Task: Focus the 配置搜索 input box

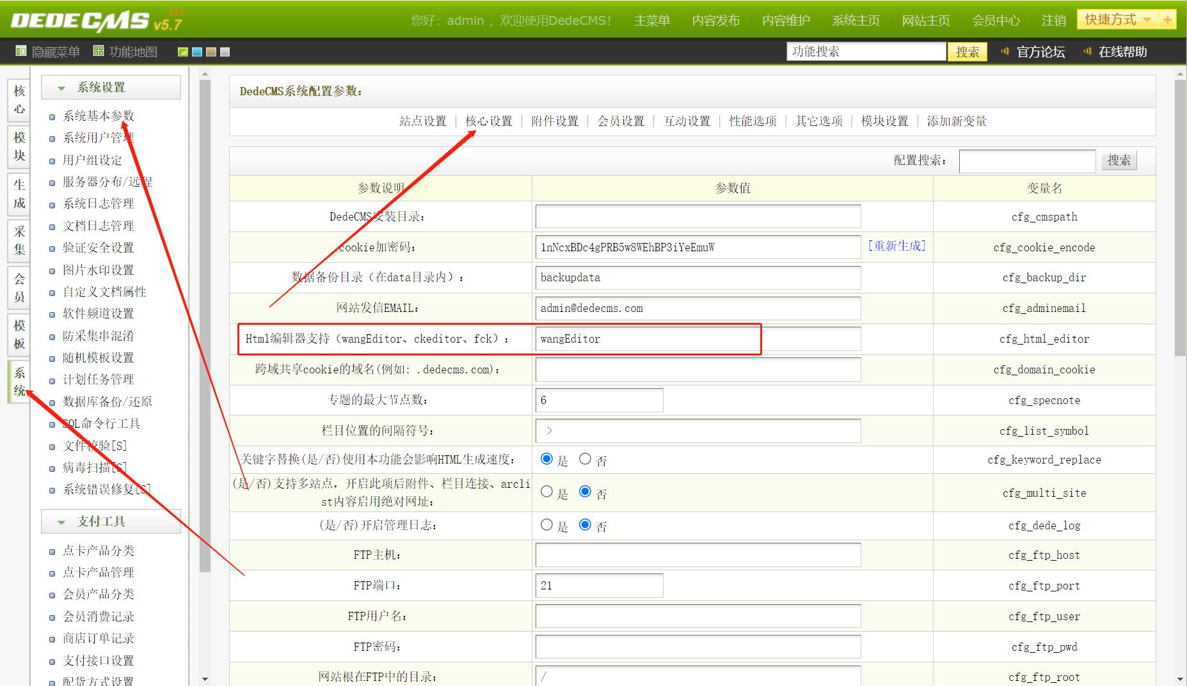Action: [1027, 160]
